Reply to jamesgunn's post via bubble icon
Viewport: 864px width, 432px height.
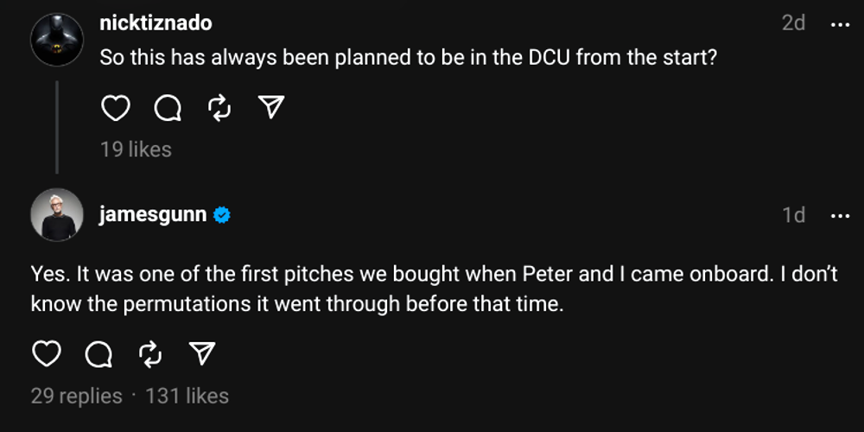[x=98, y=353]
